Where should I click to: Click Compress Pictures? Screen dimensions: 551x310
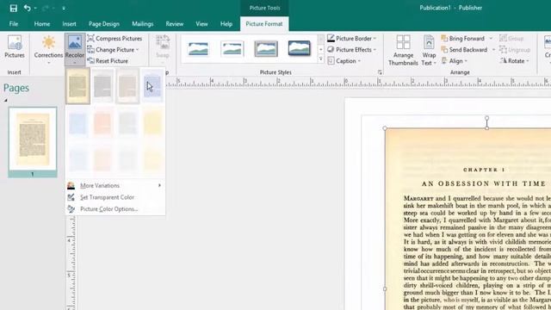click(x=115, y=38)
